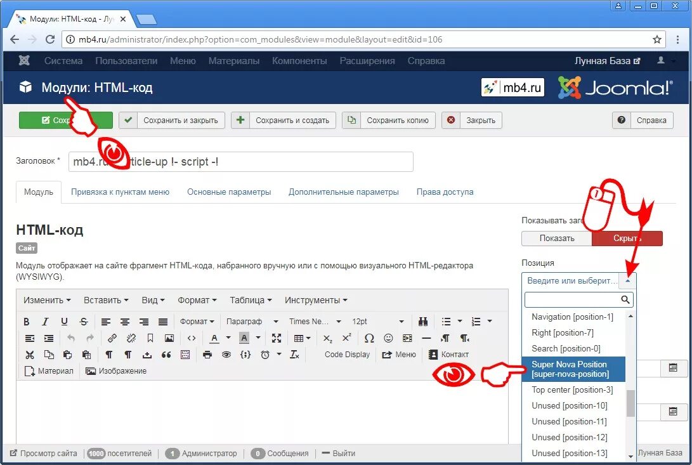The width and height of the screenshot is (692, 465).
Task: Clear formatting from selected text
Action: (x=294, y=355)
